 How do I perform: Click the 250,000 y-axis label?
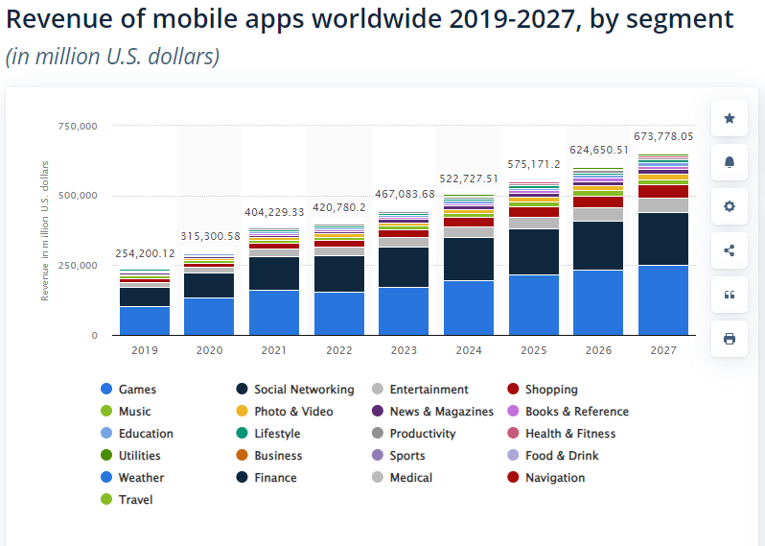click(x=78, y=265)
